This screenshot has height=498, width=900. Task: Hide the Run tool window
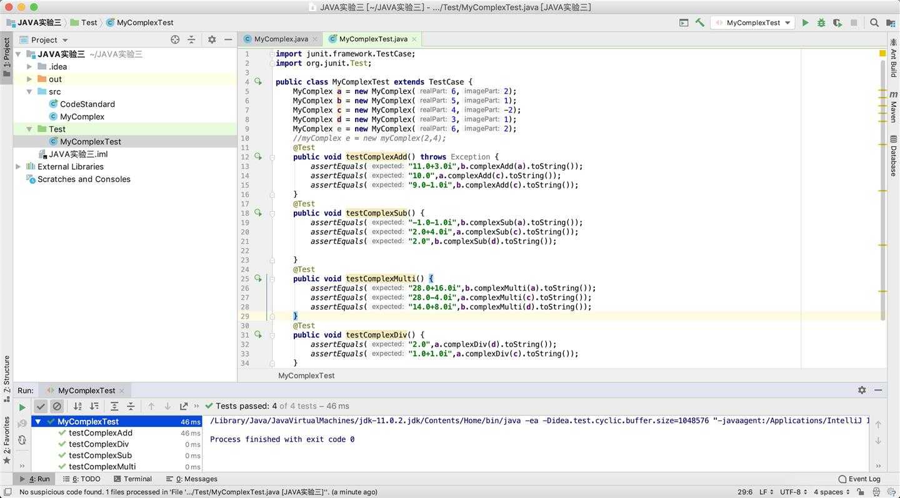point(878,390)
